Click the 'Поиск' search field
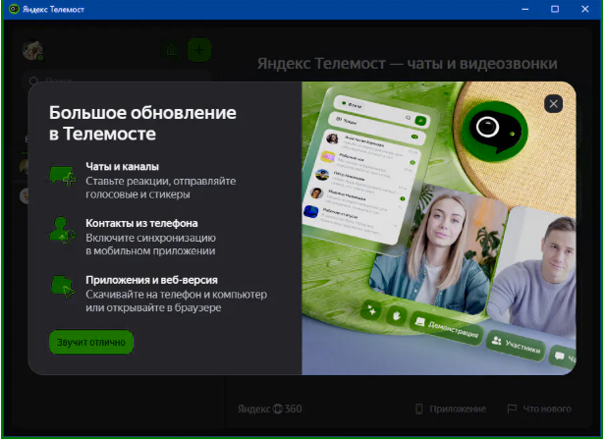The image size is (604, 440). [116, 81]
